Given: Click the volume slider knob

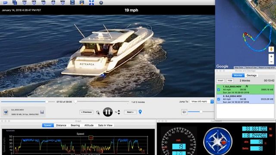Looking at the screenshot, I should pos(201,112).
